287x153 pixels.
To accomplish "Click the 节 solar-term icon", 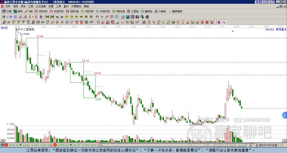I will (x=112, y=17).
